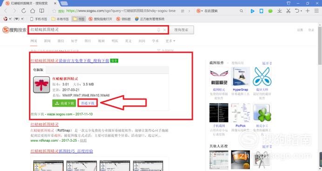Open the 手机截图 thumbnail
The height and width of the screenshot is (171, 322).
tap(219, 113)
